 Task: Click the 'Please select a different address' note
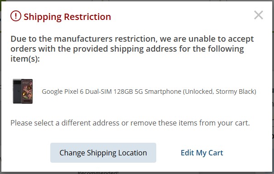tap(130, 123)
